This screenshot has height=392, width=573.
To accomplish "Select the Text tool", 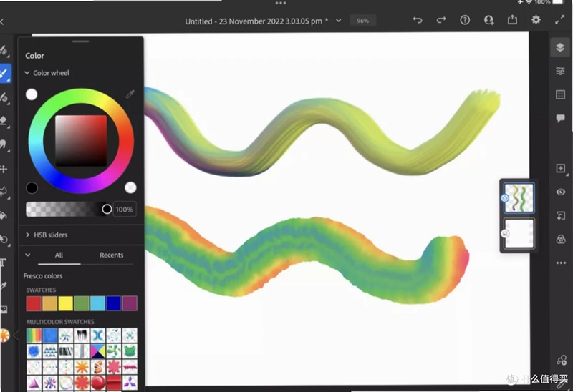I will pos(3,263).
